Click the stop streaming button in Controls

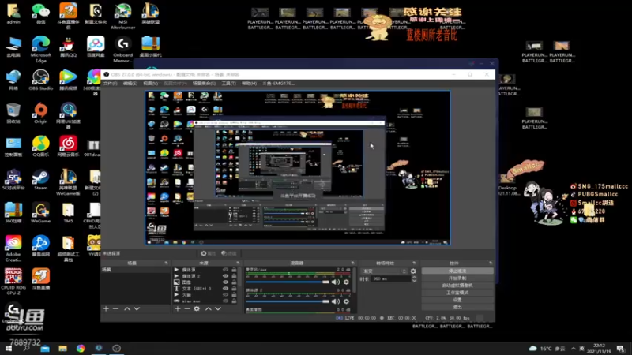[457, 271]
